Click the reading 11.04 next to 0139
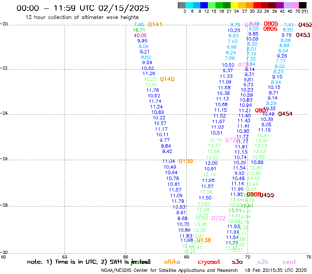Image resolution: width=312 pixels, height=274 pixels. (169, 161)
